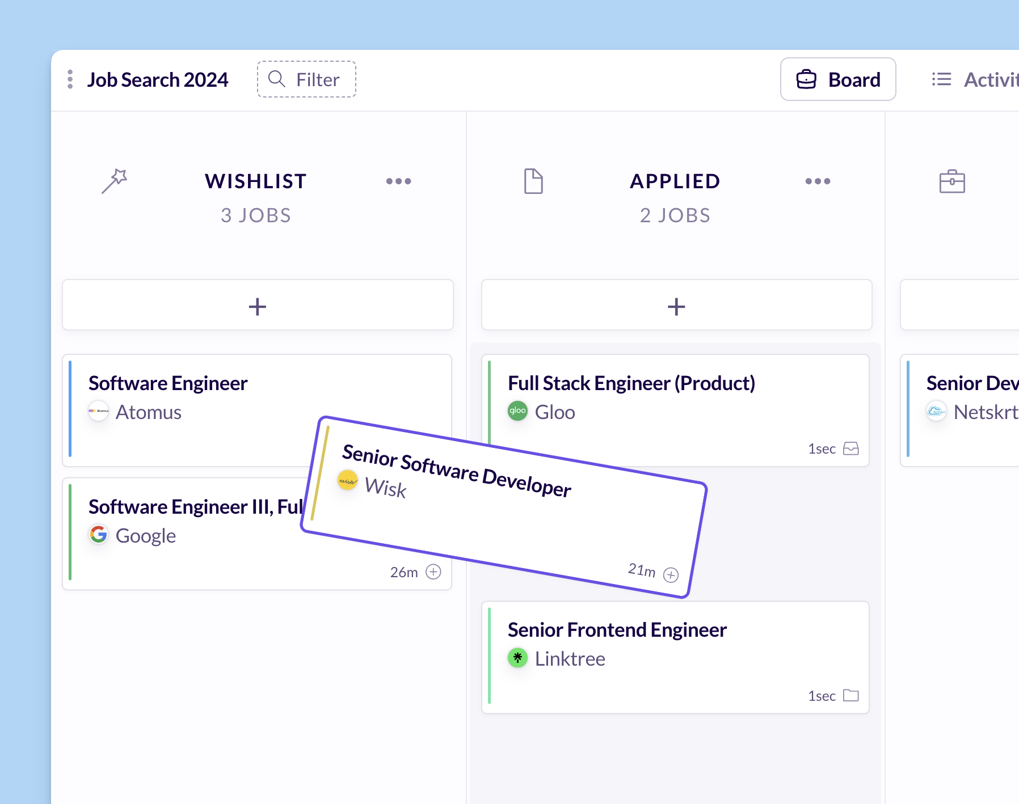The width and height of the screenshot is (1019, 804).
Task: Click the magnifier icon in Filter box
Action: click(277, 79)
